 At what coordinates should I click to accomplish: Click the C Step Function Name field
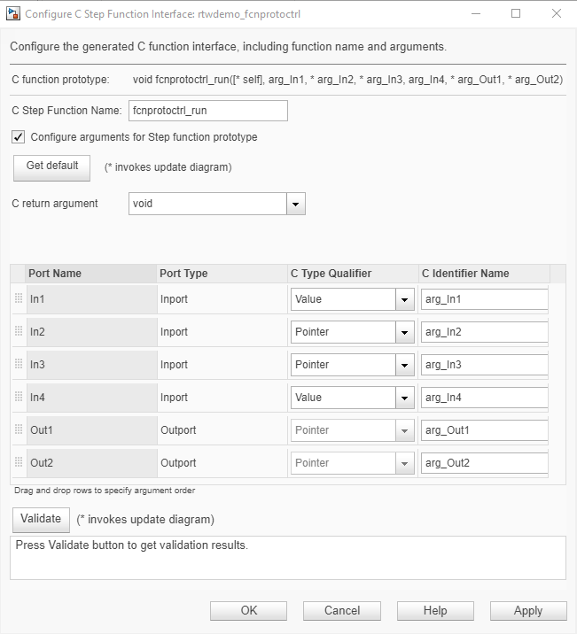pyautogui.click(x=208, y=111)
